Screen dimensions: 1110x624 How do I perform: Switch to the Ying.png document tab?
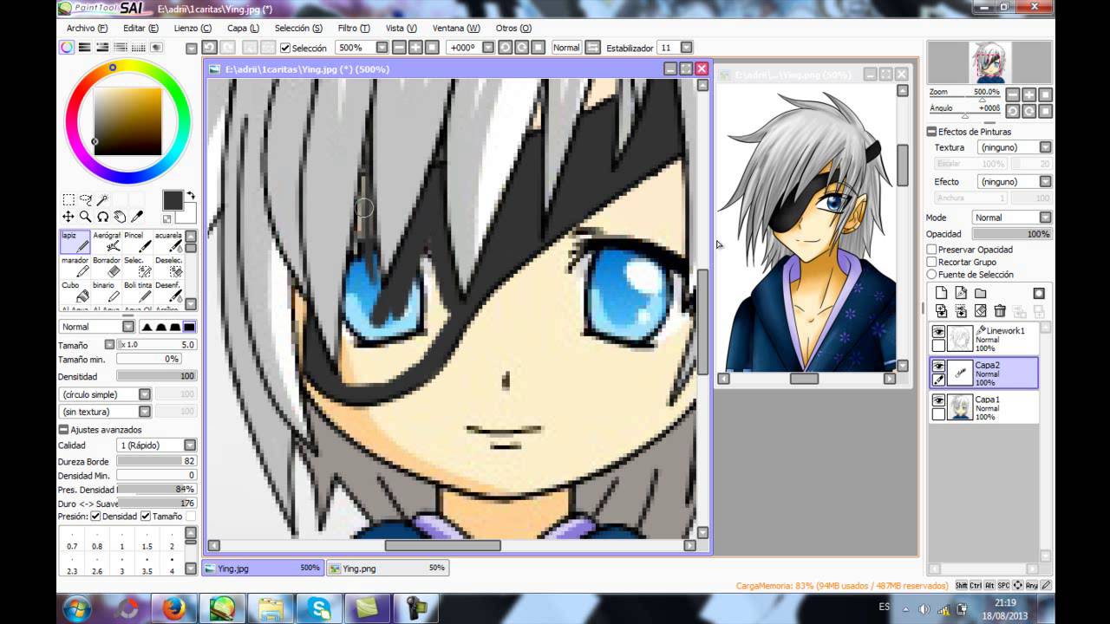tap(388, 569)
